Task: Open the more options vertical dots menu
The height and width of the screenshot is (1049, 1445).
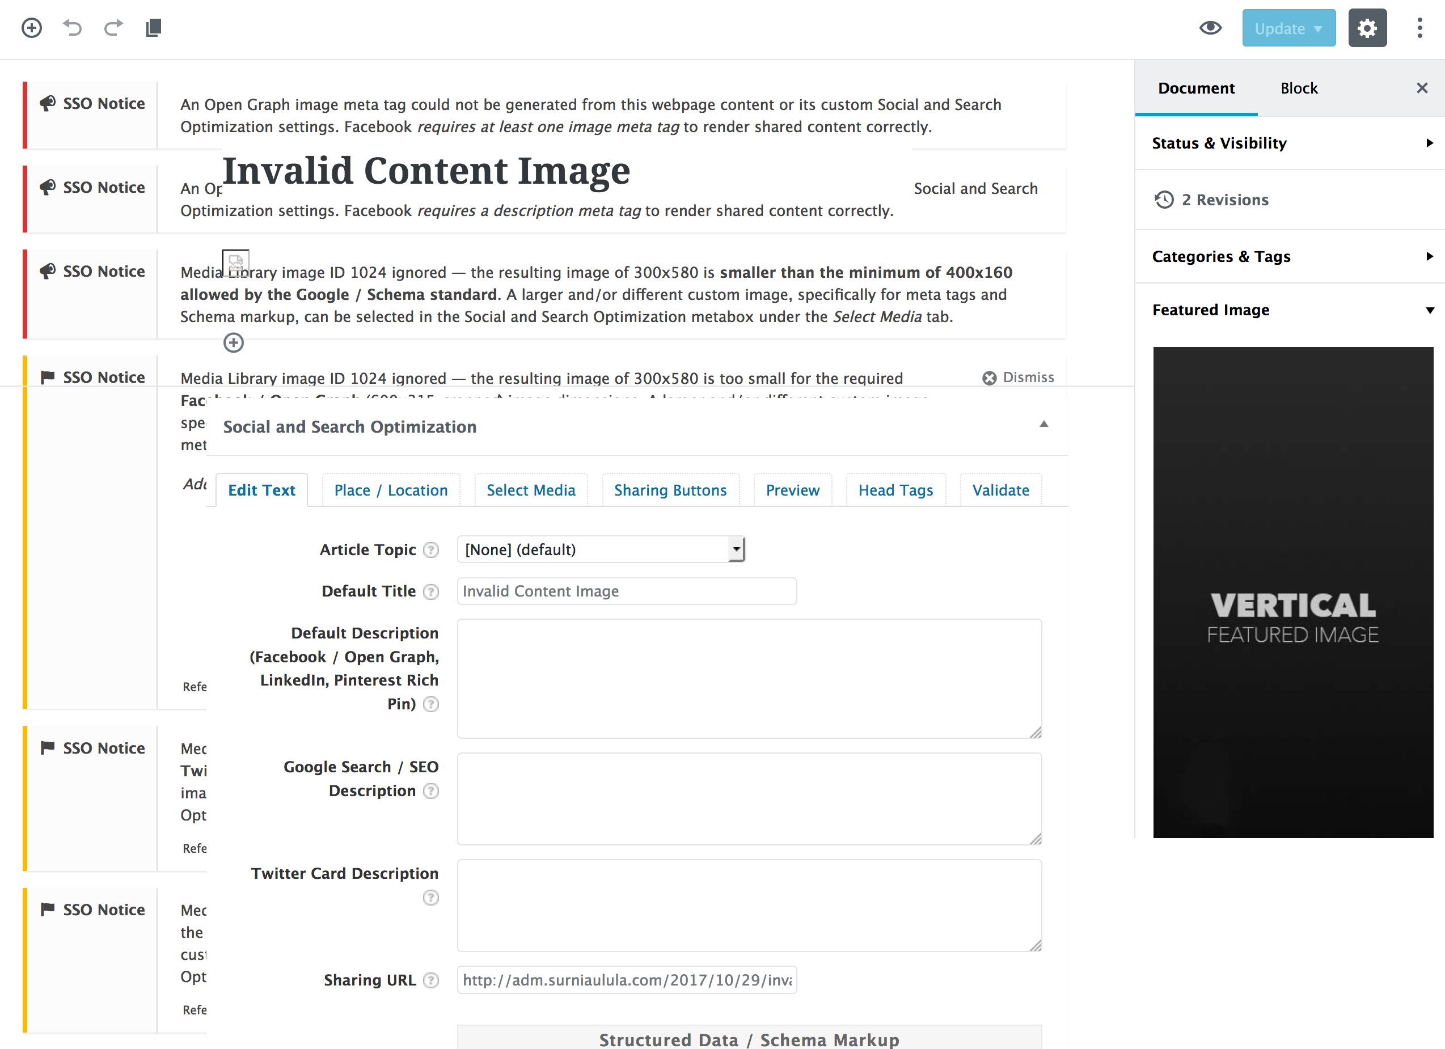Action: coord(1419,28)
